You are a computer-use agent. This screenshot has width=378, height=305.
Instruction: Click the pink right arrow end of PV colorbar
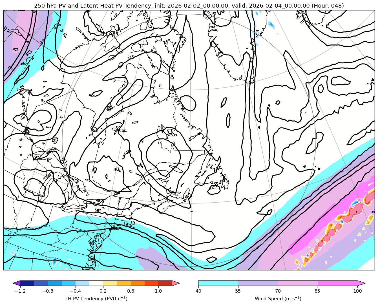point(176,283)
